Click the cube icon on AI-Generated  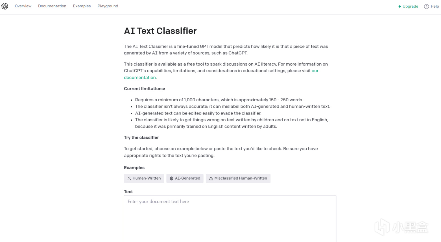[171, 178]
